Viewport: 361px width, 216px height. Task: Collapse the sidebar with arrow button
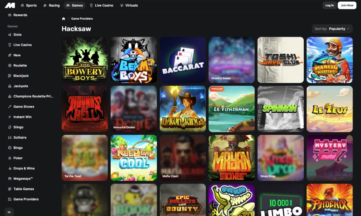coord(9,212)
